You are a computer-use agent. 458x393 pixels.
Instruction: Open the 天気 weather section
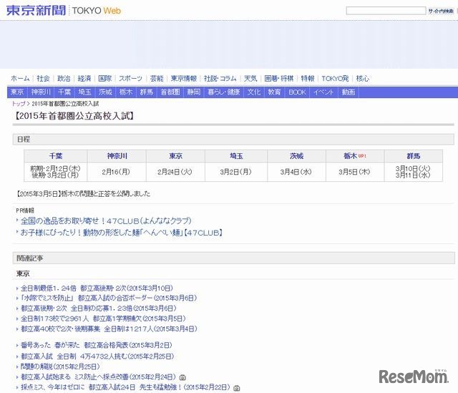(x=250, y=78)
